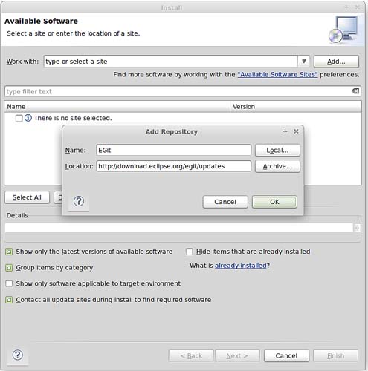Click the Name field containing EGit
This screenshot has width=368, height=371.
click(x=173, y=150)
